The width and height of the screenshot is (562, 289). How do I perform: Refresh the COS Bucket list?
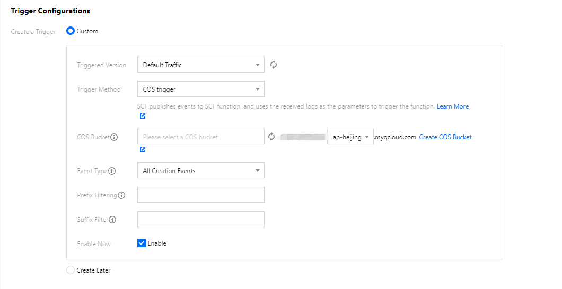coord(271,137)
